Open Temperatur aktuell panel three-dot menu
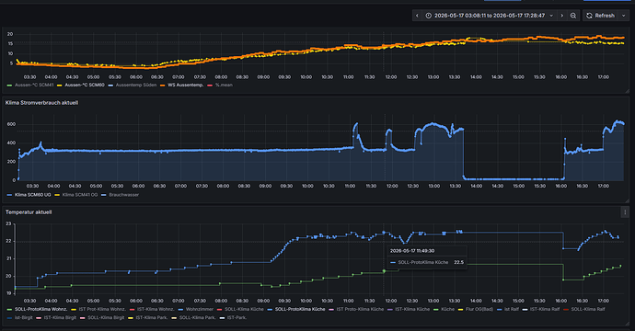The image size is (635, 331). pos(625,212)
